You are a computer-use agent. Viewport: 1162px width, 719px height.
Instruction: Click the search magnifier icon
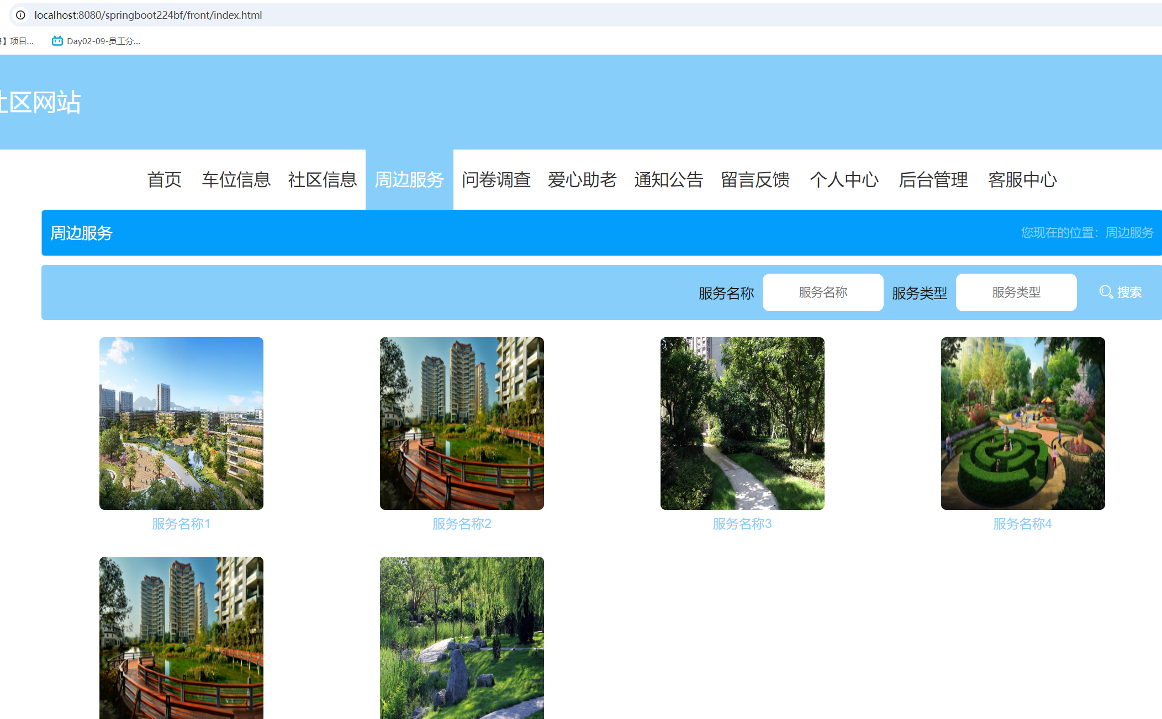[1106, 292]
